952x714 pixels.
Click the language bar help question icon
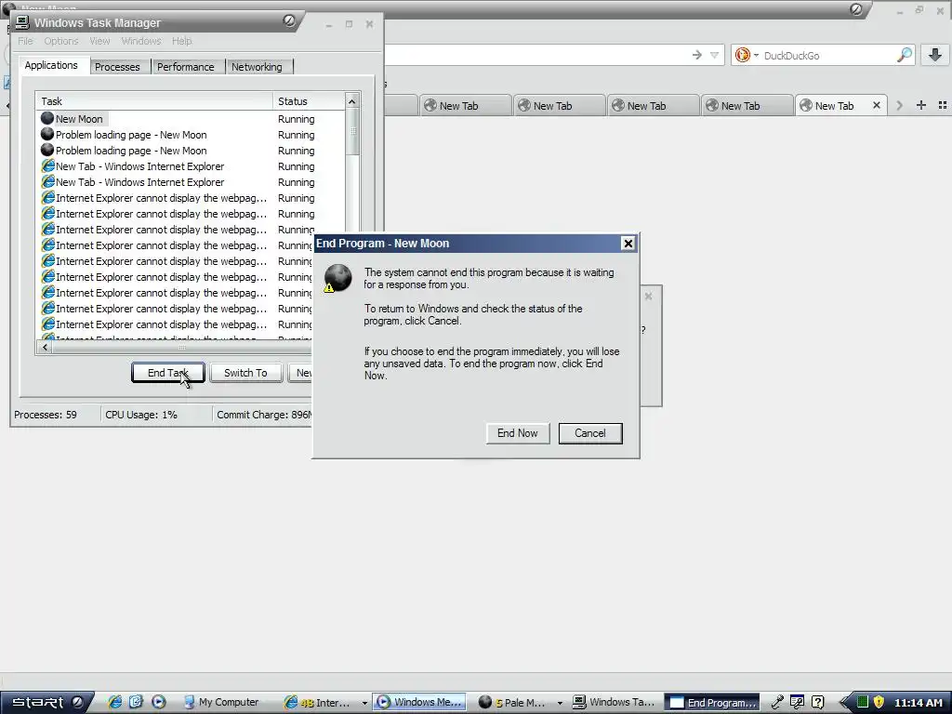(x=818, y=703)
